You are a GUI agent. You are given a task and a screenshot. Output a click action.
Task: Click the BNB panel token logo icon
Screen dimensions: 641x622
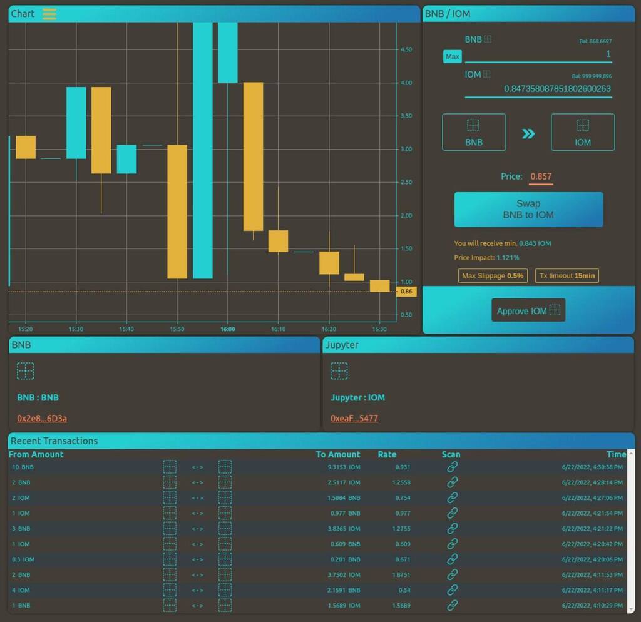tap(26, 371)
